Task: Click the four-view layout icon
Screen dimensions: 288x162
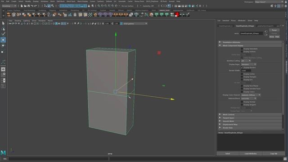Action: pos(3,75)
